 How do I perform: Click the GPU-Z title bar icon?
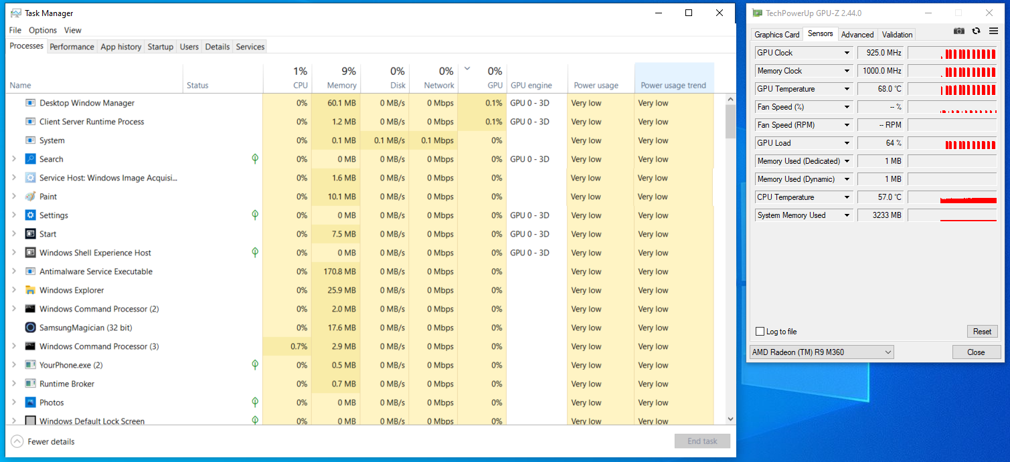[x=757, y=13]
